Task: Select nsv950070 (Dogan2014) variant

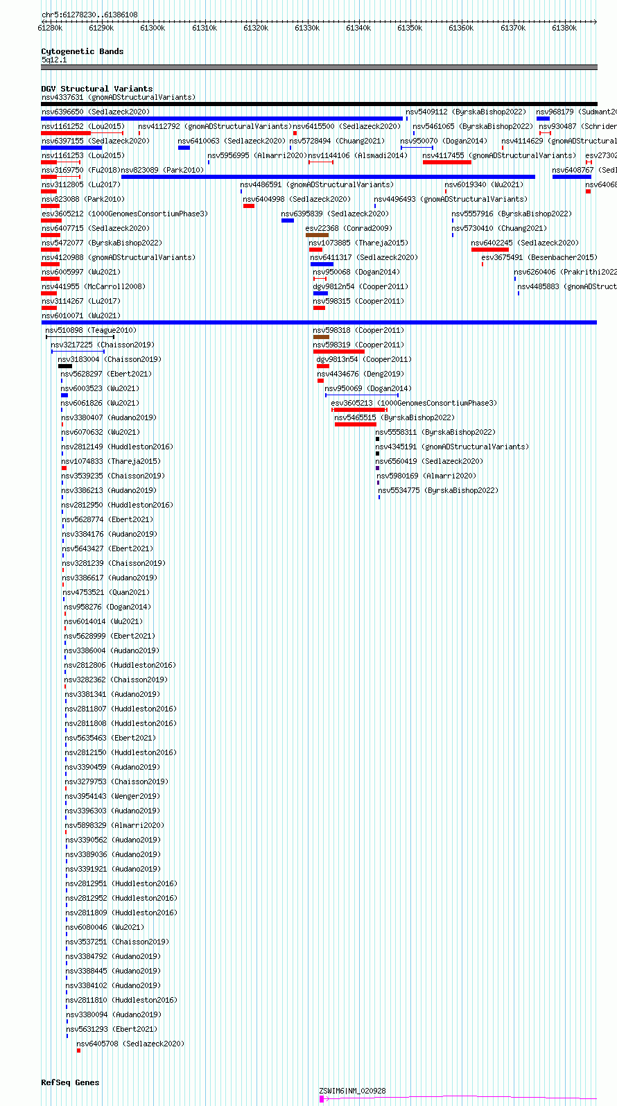Action: click(x=444, y=141)
